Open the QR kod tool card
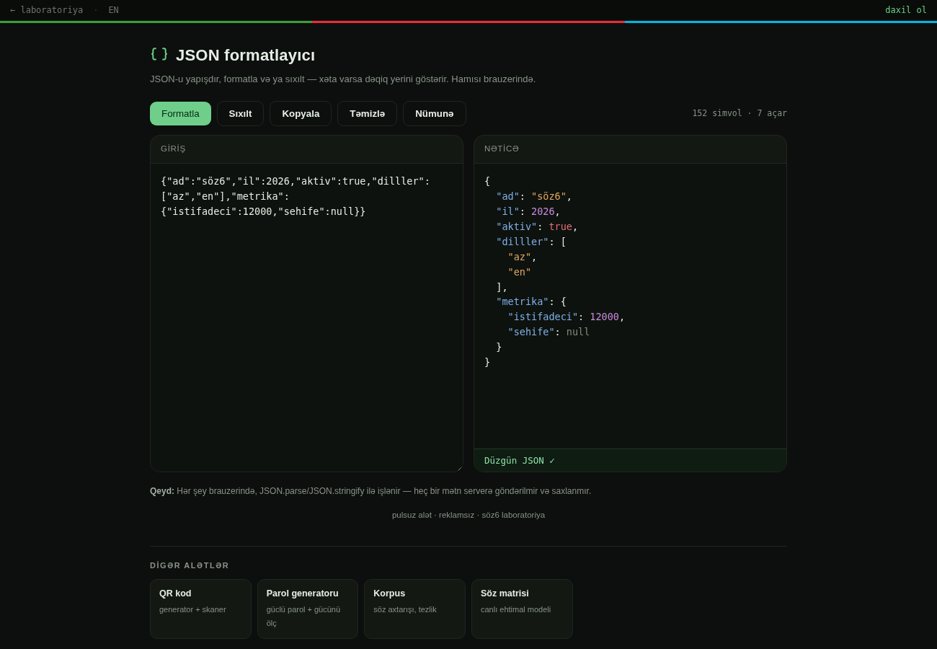937x649 pixels. (200, 609)
